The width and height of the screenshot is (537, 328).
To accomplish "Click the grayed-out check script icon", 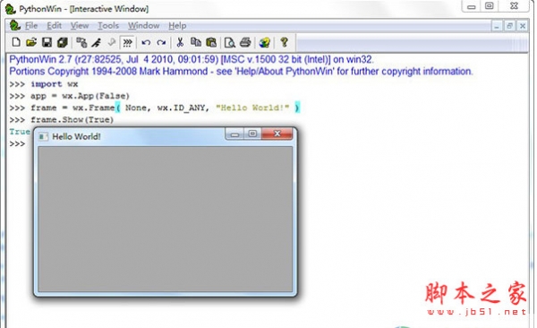I will click(x=112, y=42).
